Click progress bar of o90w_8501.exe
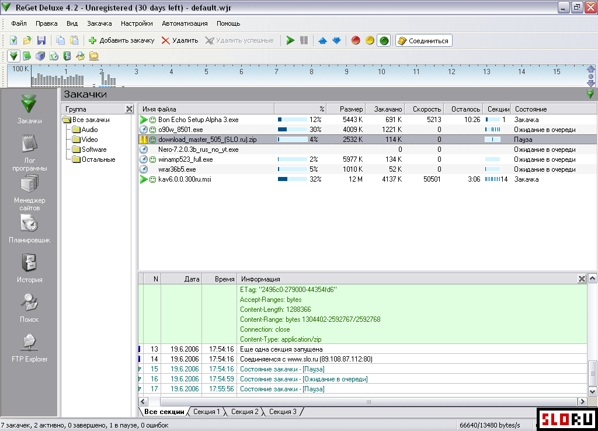Viewport: 598px width, 431px height. point(293,130)
